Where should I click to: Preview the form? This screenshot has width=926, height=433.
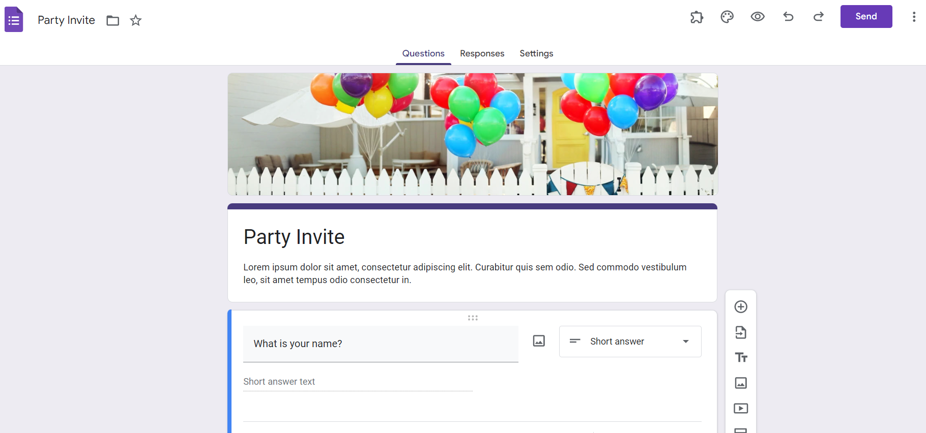point(758,17)
